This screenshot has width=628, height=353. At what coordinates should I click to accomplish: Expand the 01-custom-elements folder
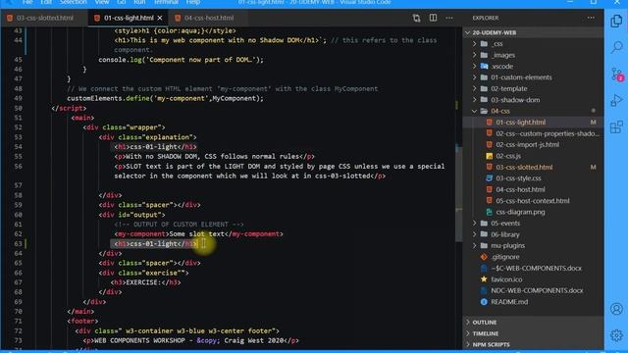tap(475, 77)
